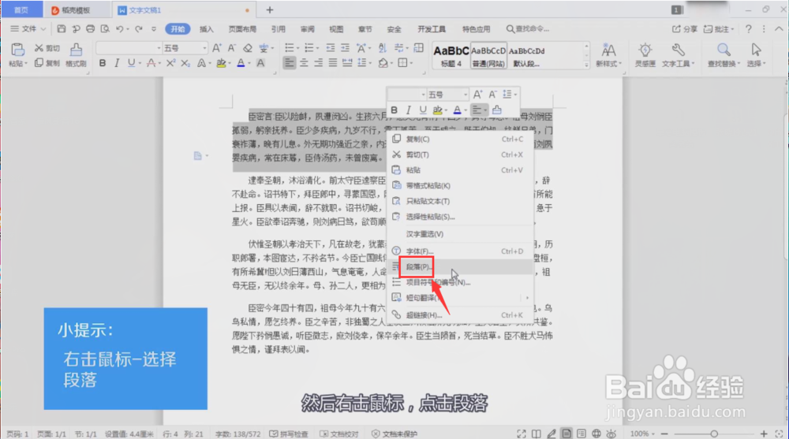This screenshot has width=789, height=439.
Task: Increase font size in the ribbon
Action: [x=216, y=48]
